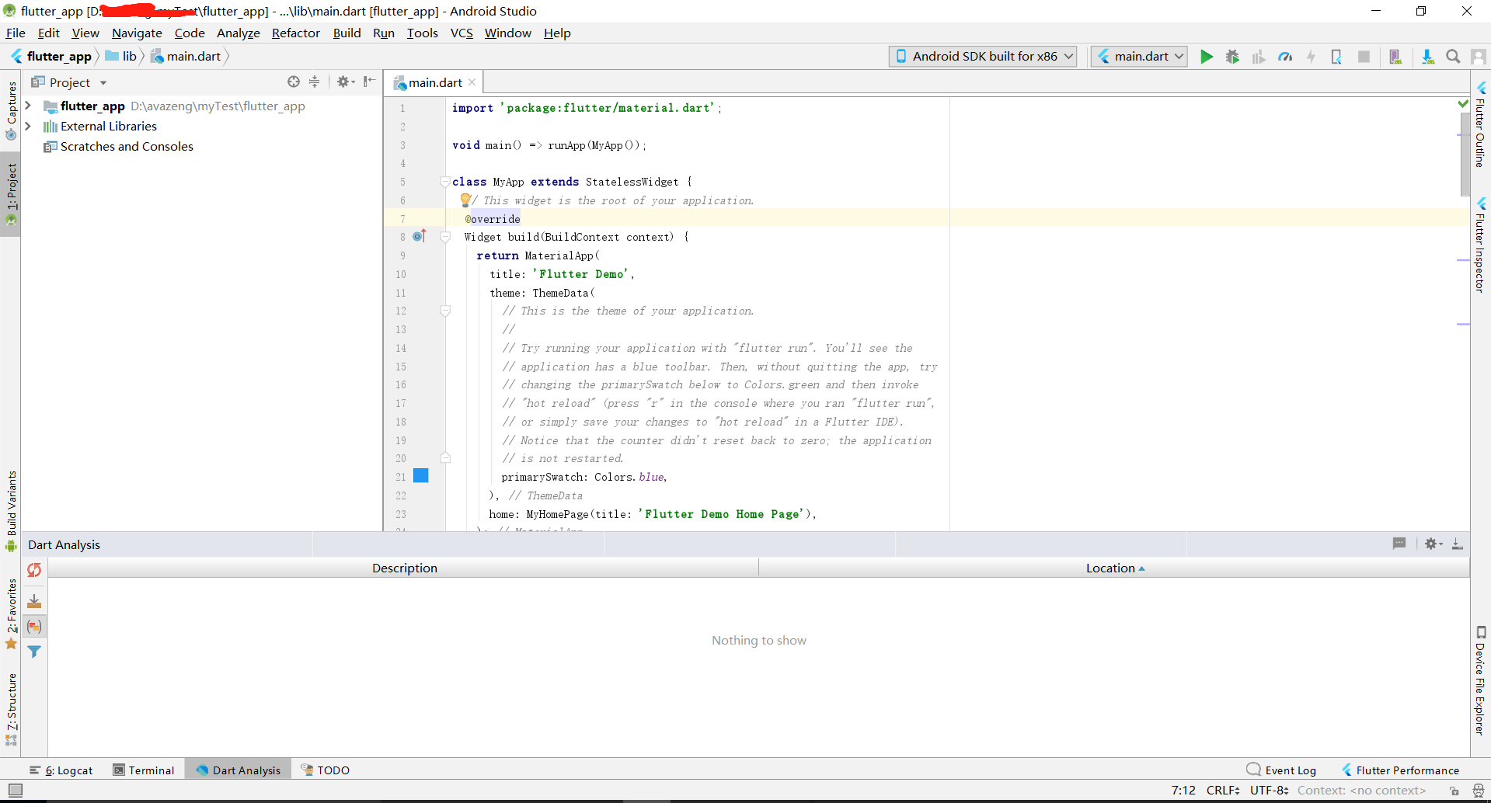Image resolution: width=1491 pixels, height=803 pixels.
Task: Open the Project view selector dropdown
Action: tap(69, 82)
